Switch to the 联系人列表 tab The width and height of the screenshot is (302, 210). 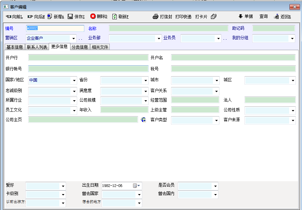[x=37, y=47]
